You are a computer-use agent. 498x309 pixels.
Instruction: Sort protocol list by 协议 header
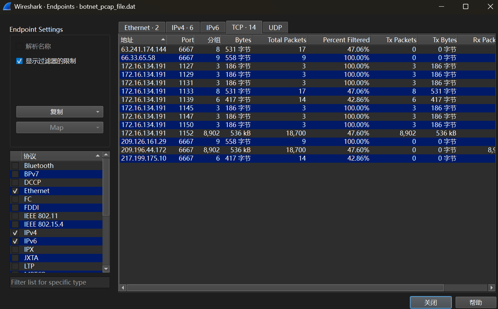[62, 156]
